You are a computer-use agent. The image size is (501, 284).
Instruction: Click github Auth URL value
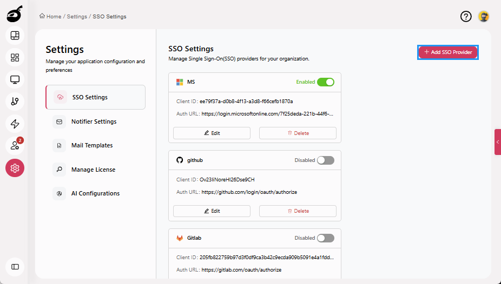(249, 192)
